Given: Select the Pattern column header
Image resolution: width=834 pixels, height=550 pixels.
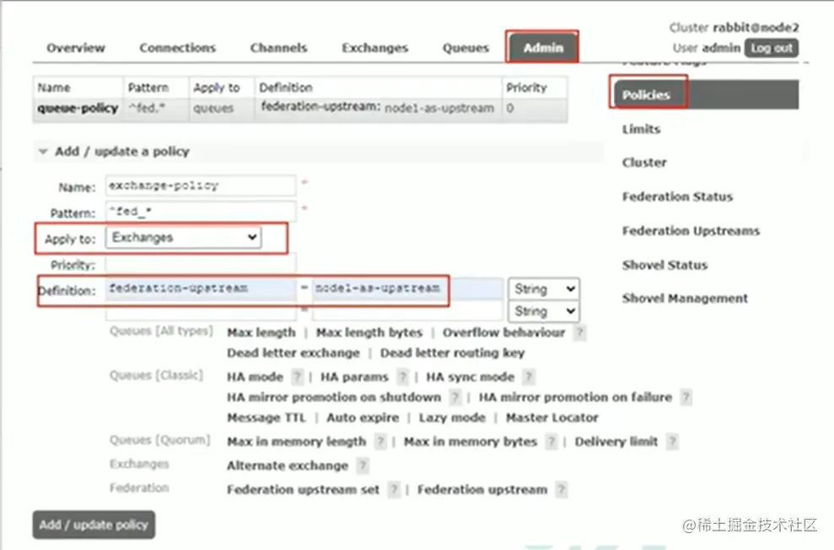Looking at the screenshot, I should (x=148, y=88).
